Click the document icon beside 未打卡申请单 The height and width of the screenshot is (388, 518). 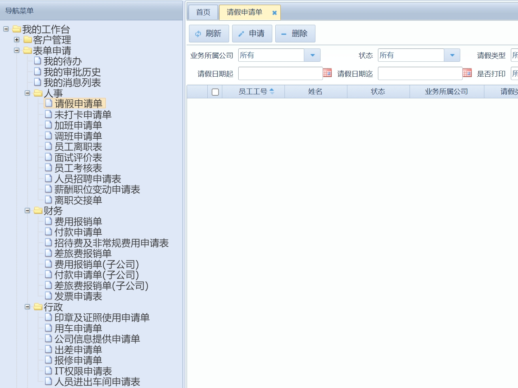(x=49, y=114)
